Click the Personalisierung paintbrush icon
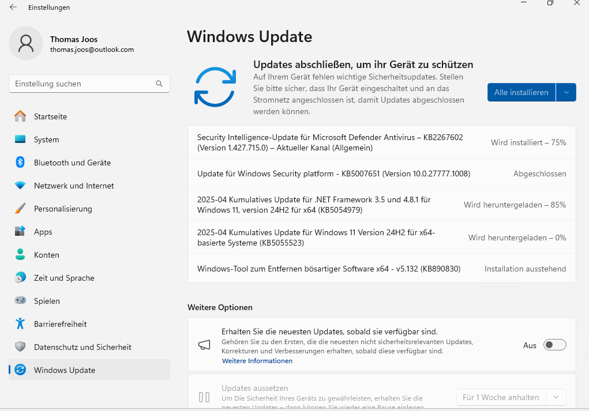The image size is (589, 411). point(20,209)
